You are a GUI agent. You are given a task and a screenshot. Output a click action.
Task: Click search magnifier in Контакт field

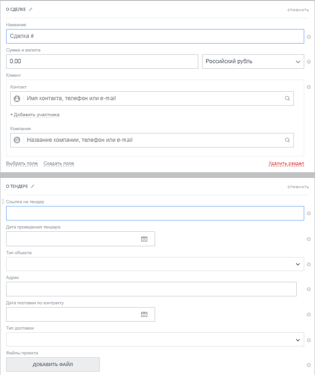pyautogui.click(x=287, y=99)
